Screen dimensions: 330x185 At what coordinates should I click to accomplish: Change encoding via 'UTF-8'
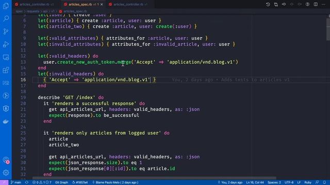point(289,182)
